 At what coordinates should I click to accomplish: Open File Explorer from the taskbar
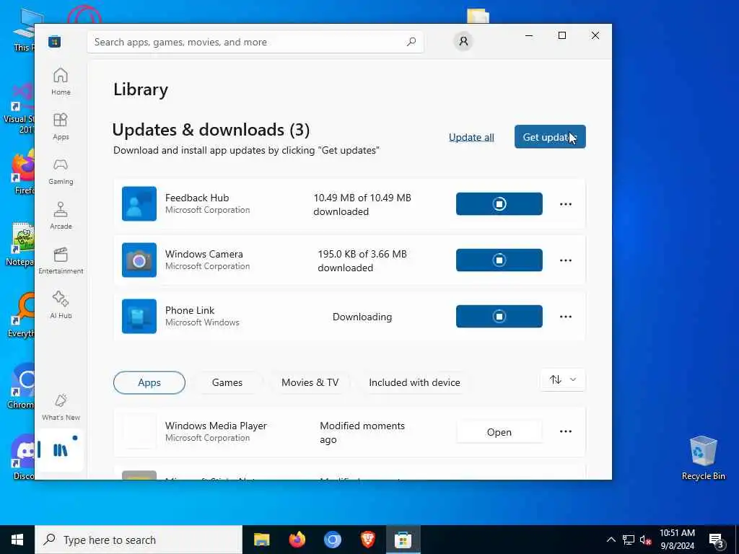(261, 540)
